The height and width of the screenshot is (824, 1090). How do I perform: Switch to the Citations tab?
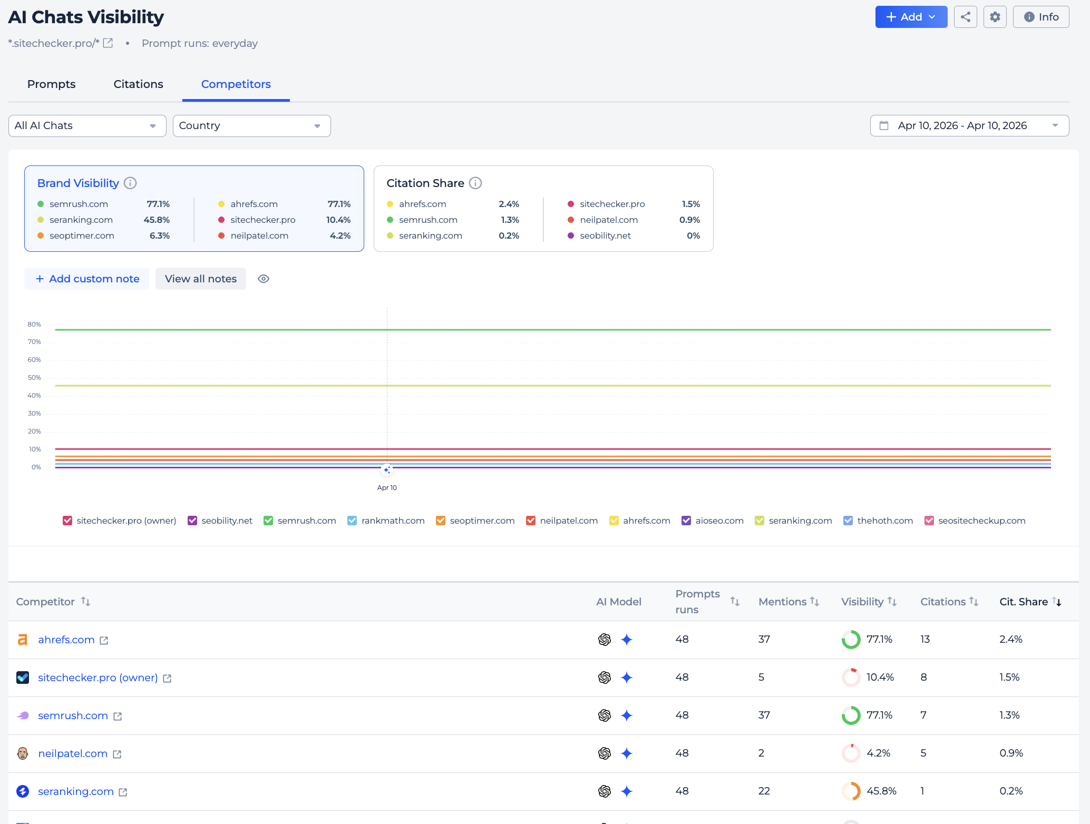138,84
